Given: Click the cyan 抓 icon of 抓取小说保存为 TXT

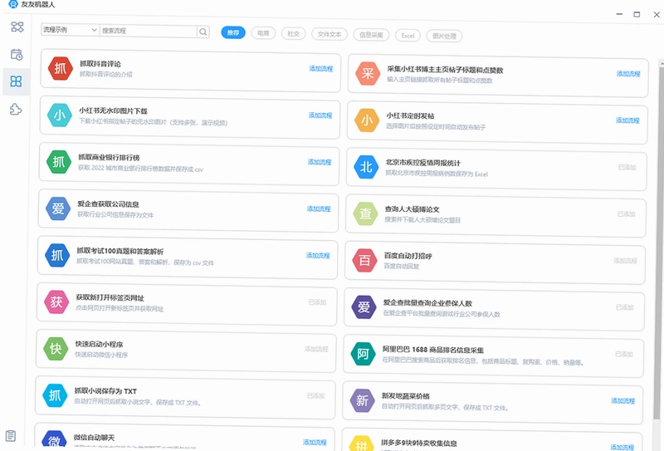Looking at the screenshot, I should [55, 395].
